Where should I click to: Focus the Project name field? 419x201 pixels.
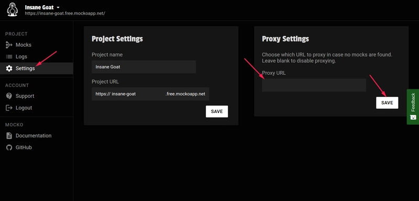coord(144,66)
